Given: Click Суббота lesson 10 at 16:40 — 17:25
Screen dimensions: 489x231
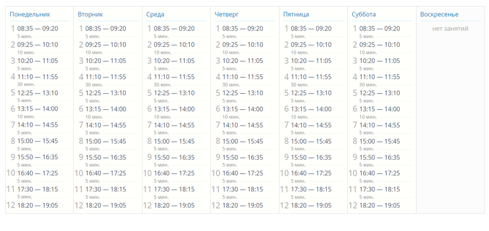Looking at the screenshot, I should pyautogui.click(x=379, y=173).
